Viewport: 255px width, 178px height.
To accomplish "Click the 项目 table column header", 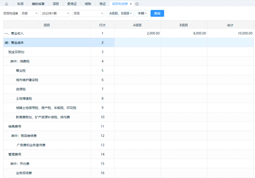I will pos(47,25).
